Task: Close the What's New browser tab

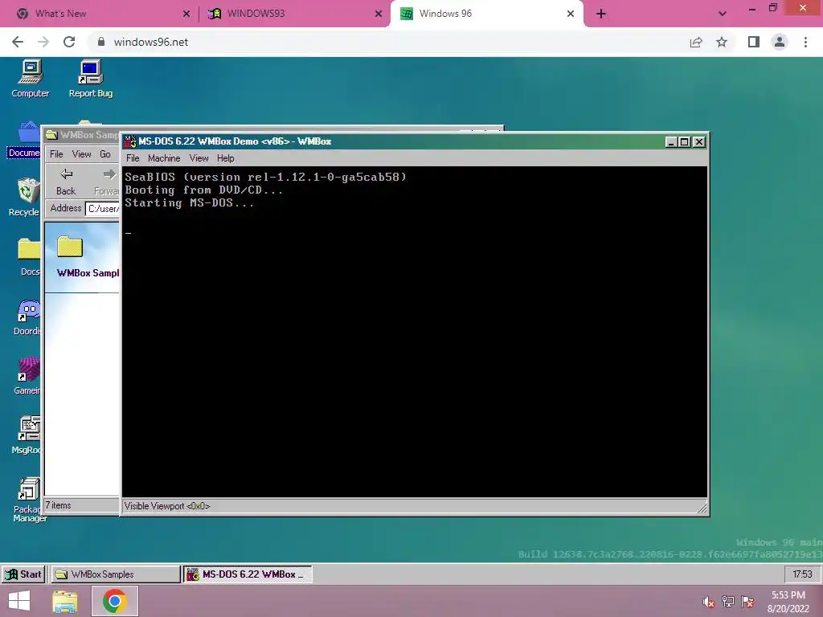Action: pyautogui.click(x=186, y=14)
